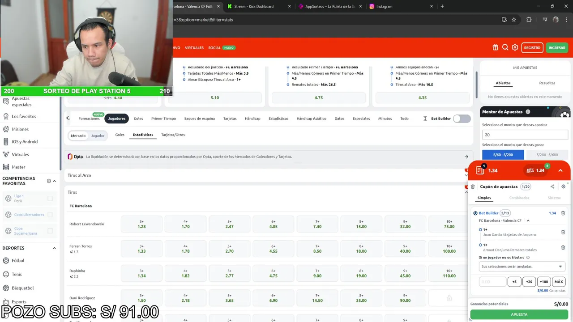Share the bet coupon
Image resolution: width=573 pixels, height=322 pixels.
pos(552,186)
